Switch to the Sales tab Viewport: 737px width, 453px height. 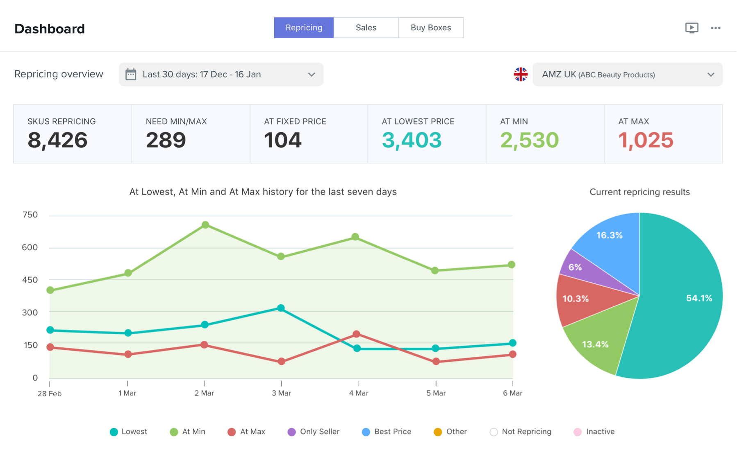point(366,27)
